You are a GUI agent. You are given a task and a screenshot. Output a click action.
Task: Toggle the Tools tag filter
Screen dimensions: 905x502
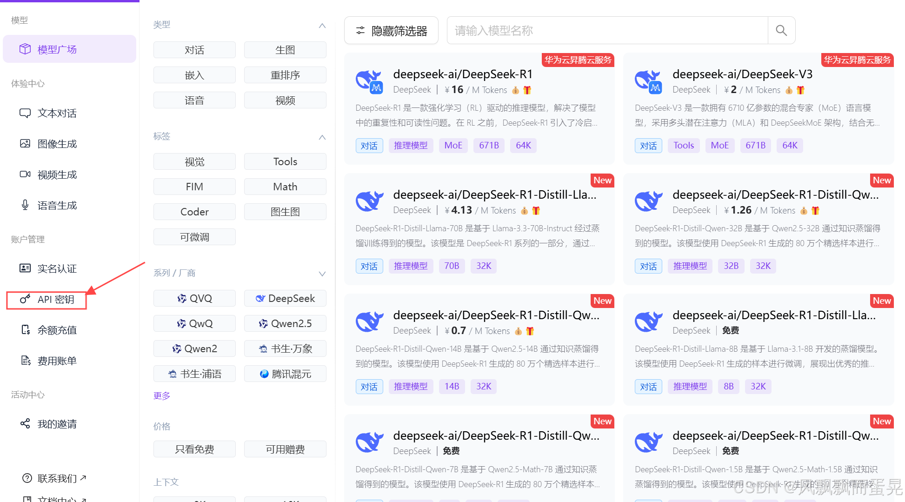pos(285,161)
